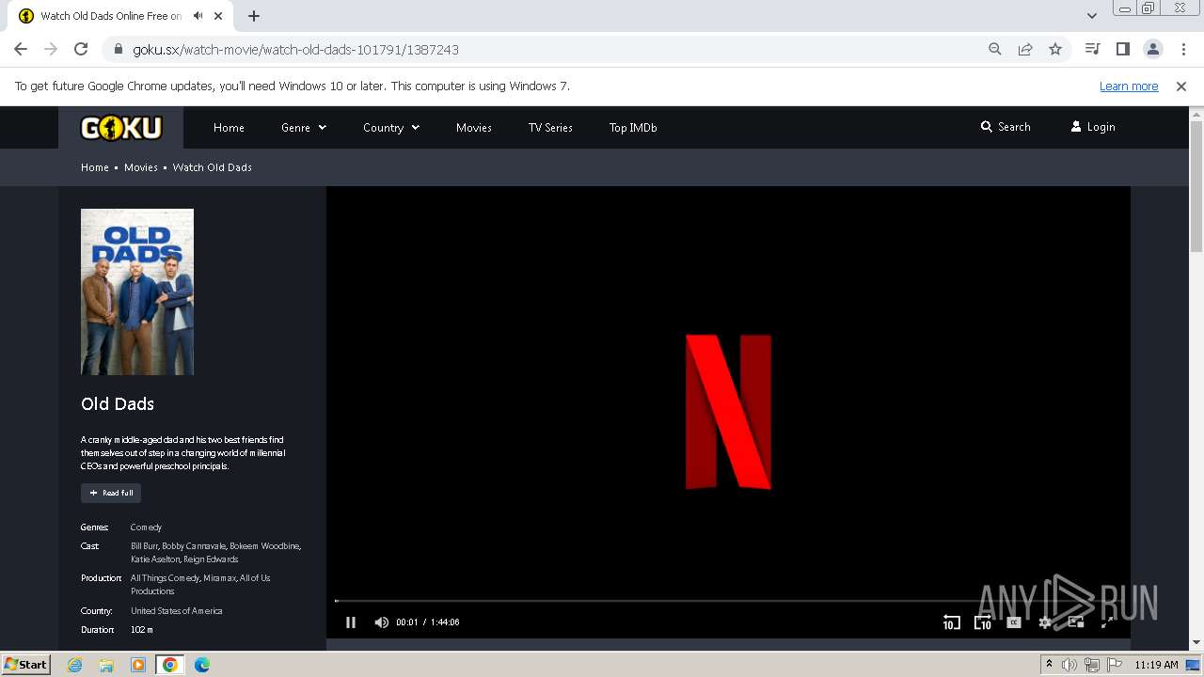The width and height of the screenshot is (1204, 677).
Task: Toggle Chrome side panel
Action: [x=1122, y=49]
